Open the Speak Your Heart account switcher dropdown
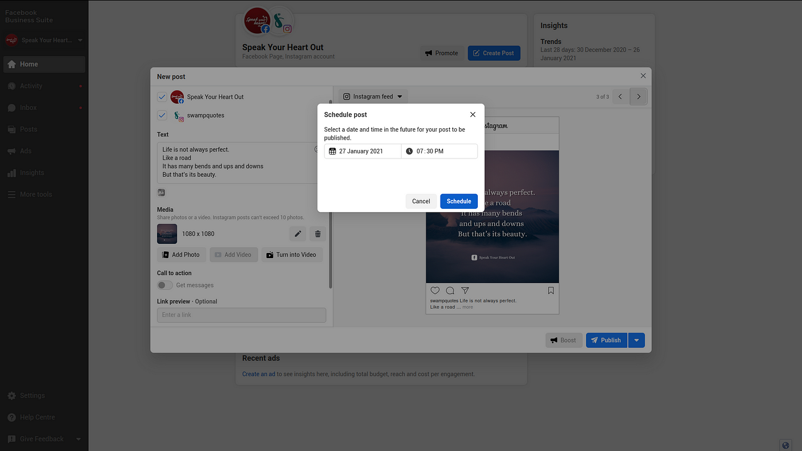This screenshot has height=451, width=802. (44, 40)
